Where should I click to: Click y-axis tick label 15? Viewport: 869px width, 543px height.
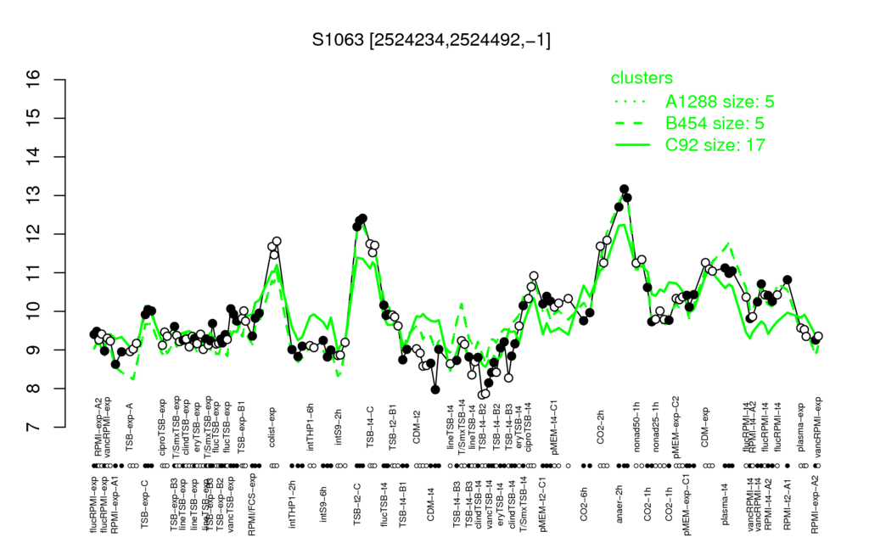(34, 118)
